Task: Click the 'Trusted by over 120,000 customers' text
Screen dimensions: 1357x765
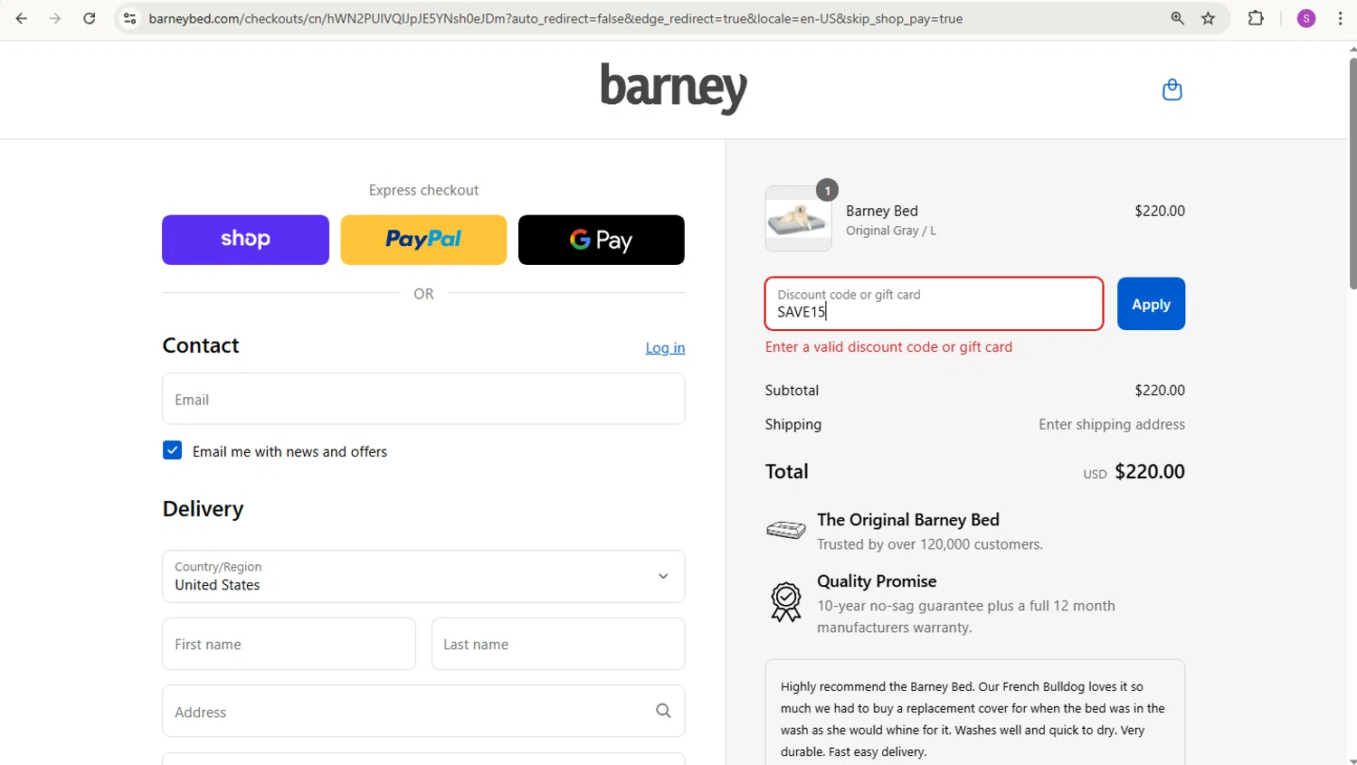Action: click(x=930, y=544)
